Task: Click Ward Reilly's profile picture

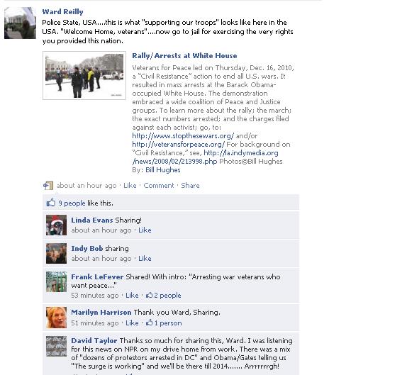Action: (x=20, y=23)
